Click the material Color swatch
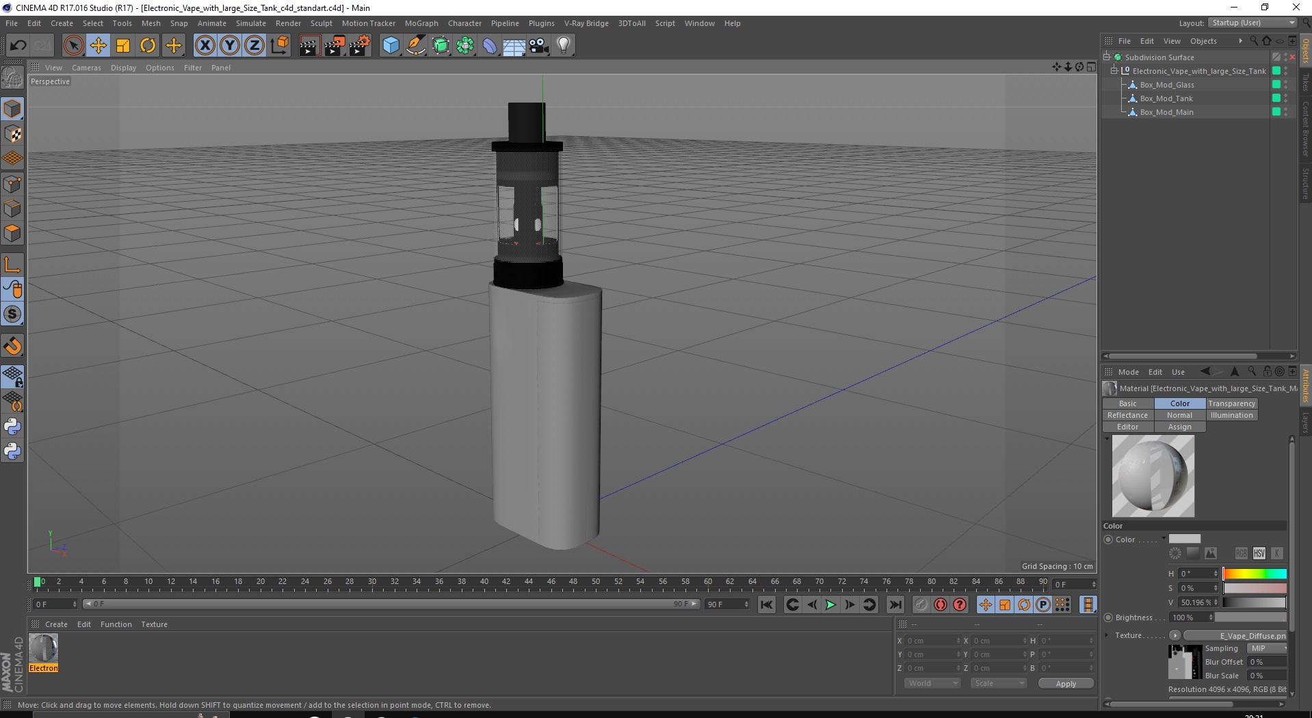Viewport: 1312px width, 718px height. click(1184, 539)
